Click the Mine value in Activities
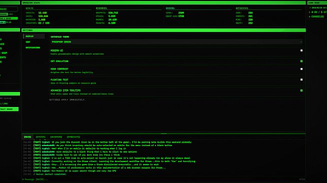 tap(250, 20)
